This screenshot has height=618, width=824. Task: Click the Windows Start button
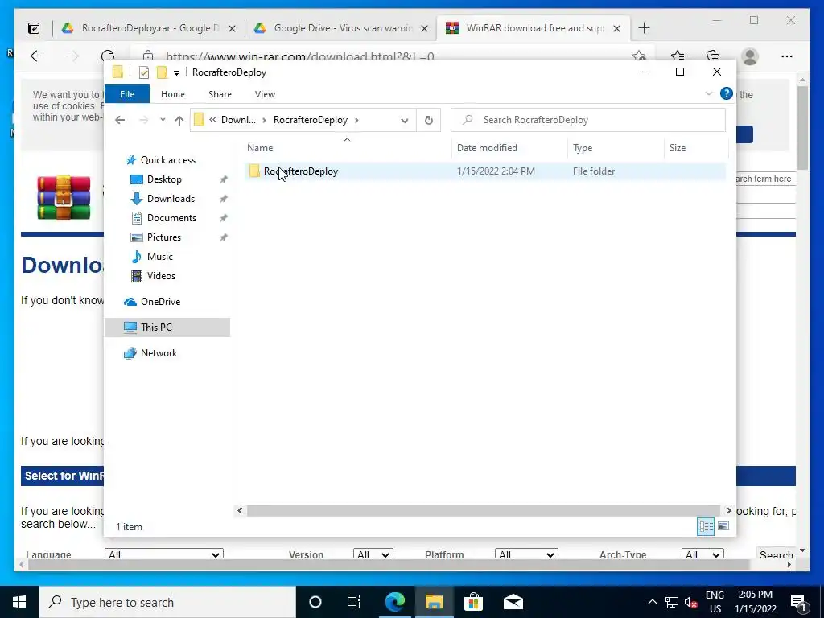(x=19, y=602)
